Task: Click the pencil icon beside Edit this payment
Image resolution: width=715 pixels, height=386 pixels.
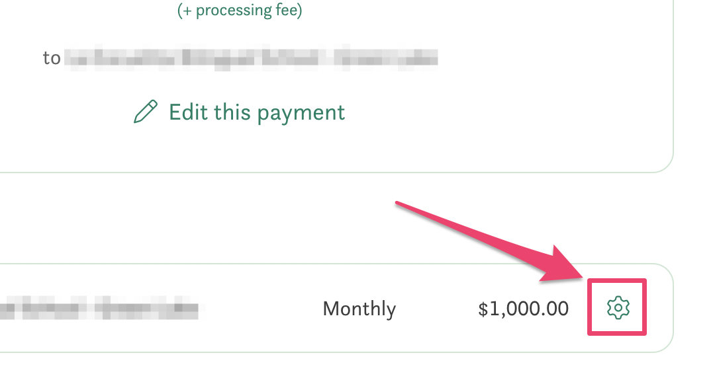Action: (x=146, y=112)
